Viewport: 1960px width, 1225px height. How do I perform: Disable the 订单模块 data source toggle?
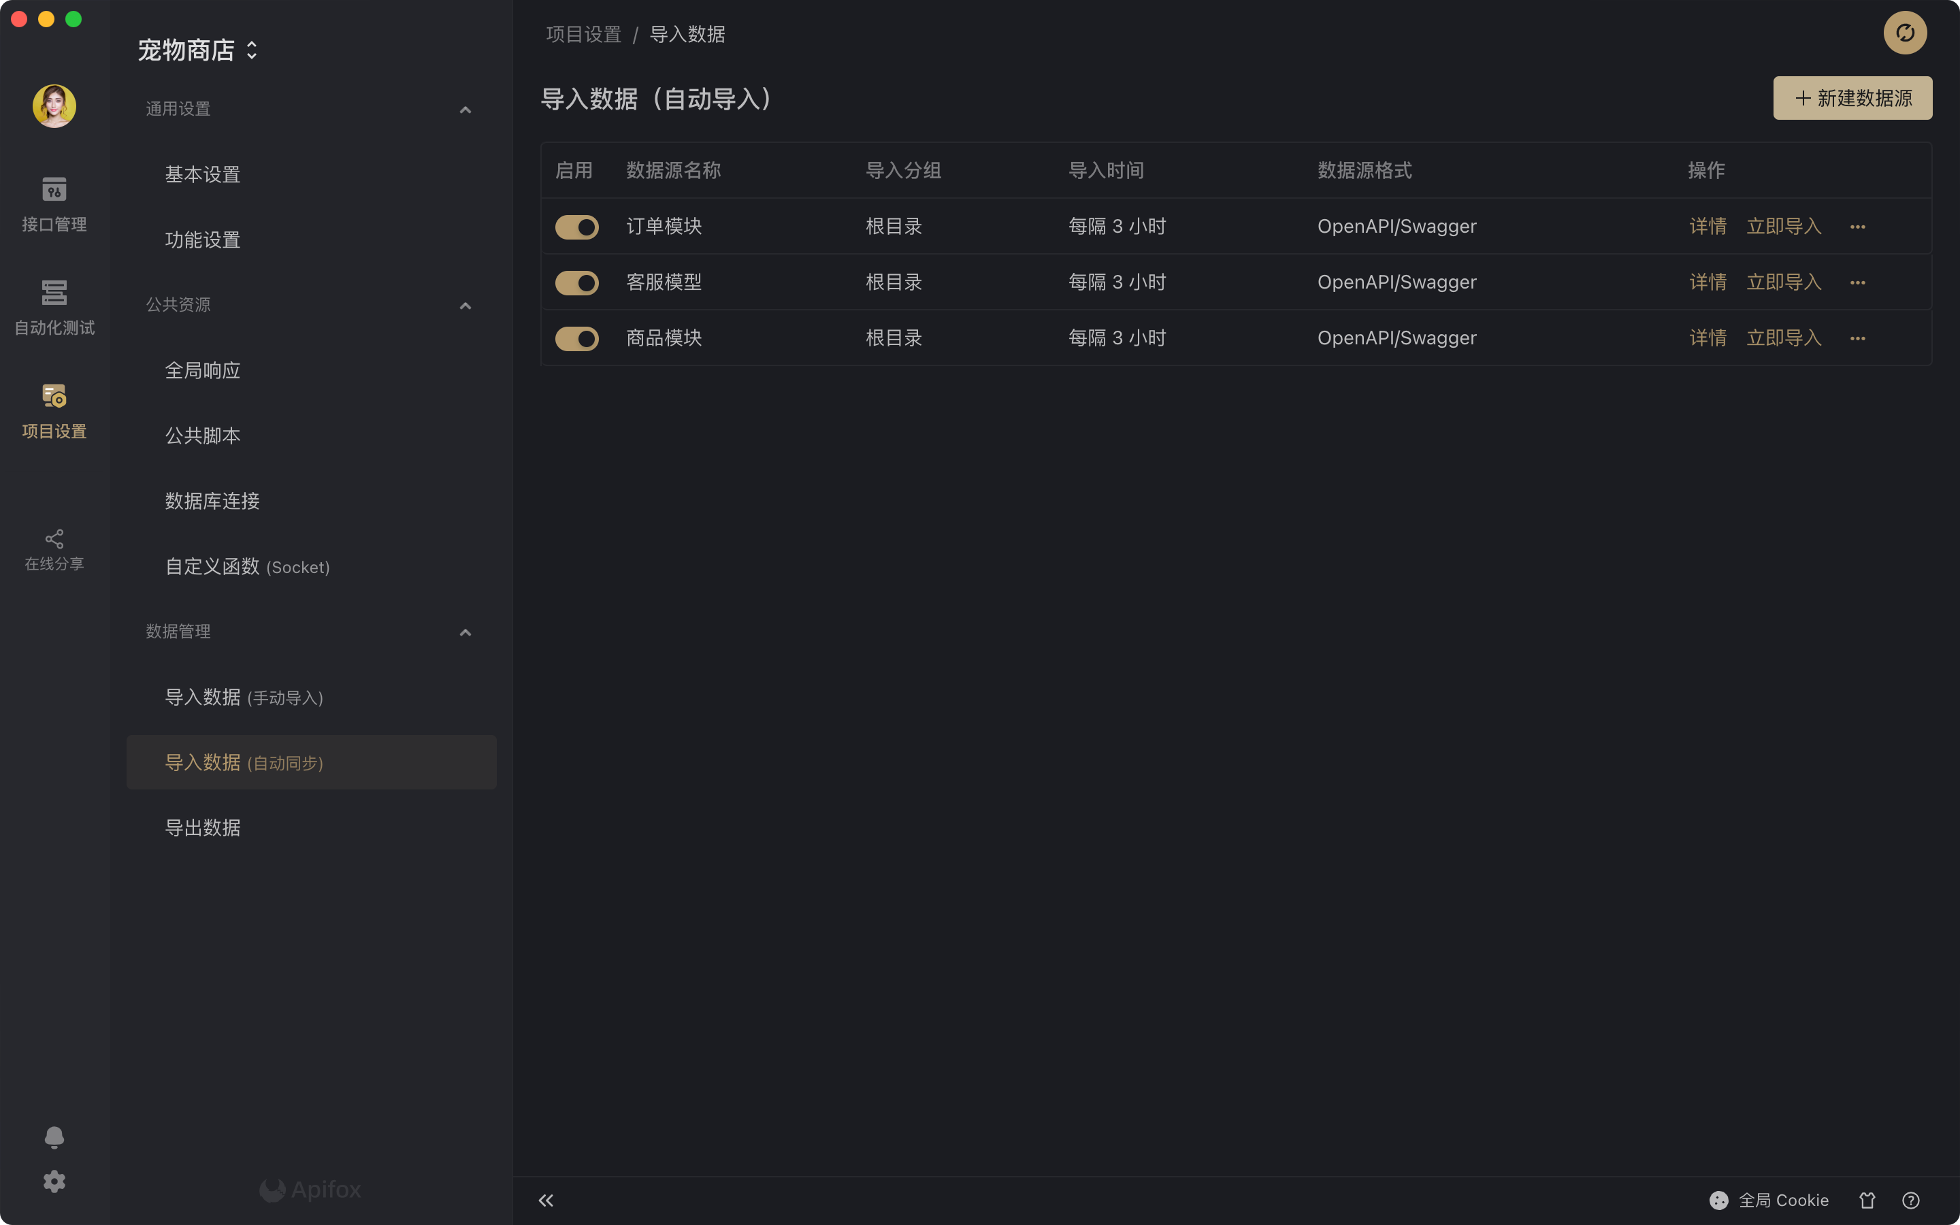coord(576,227)
